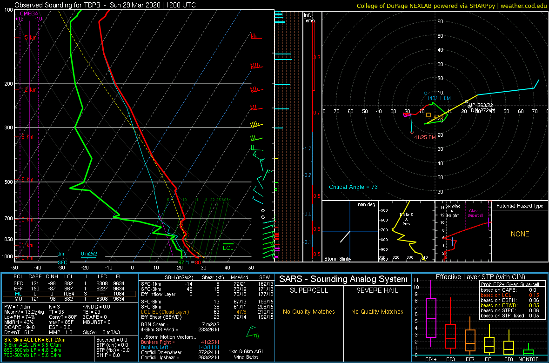Click the 700-500mb LR lapse rate line
This screenshot has width=549, height=363.
click(x=33, y=355)
